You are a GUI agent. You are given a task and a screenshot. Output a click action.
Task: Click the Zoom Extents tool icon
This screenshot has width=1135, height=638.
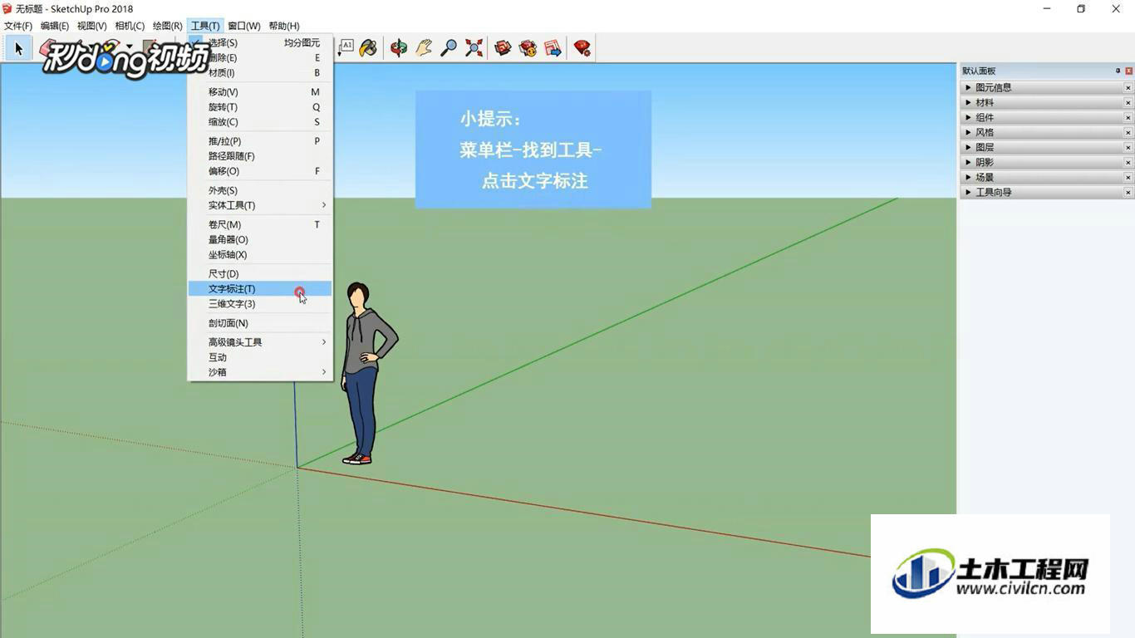click(474, 47)
